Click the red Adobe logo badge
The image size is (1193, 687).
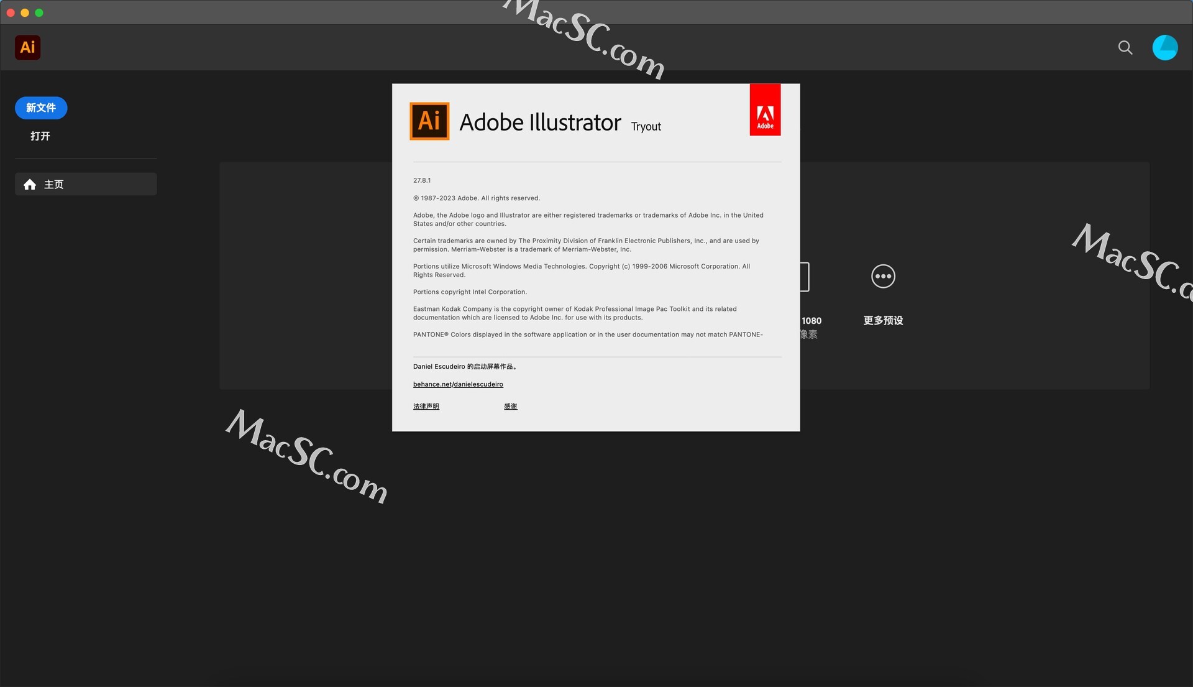tap(765, 110)
